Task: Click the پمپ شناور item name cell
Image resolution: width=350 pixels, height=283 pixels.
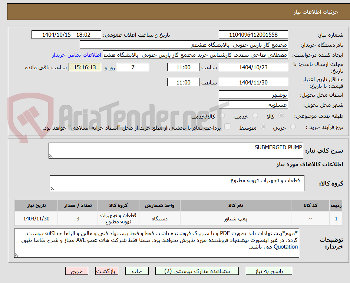Action: point(235,219)
